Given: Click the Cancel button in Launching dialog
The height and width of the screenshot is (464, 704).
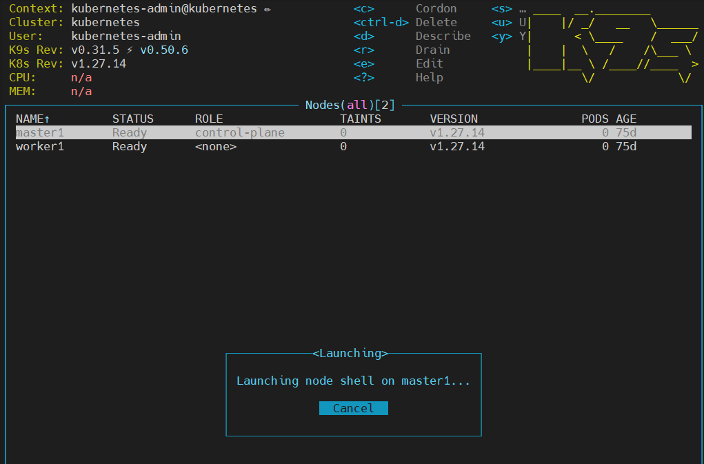Looking at the screenshot, I should [353, 408].
